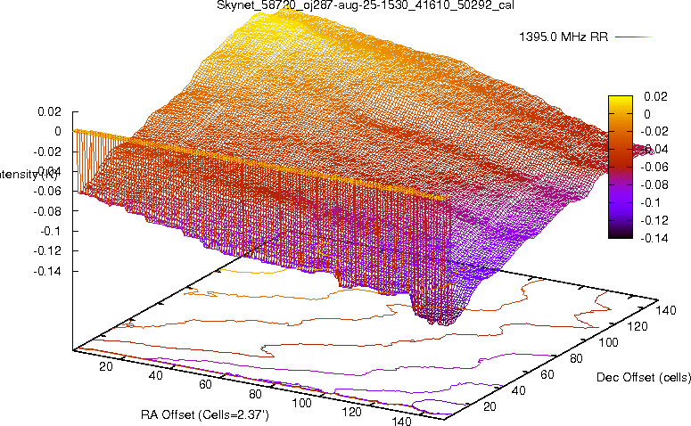Screen dimensions: 691x426
Task: Click the 'Dec Offset (cells)' axis label
Action: pos(644,378)
